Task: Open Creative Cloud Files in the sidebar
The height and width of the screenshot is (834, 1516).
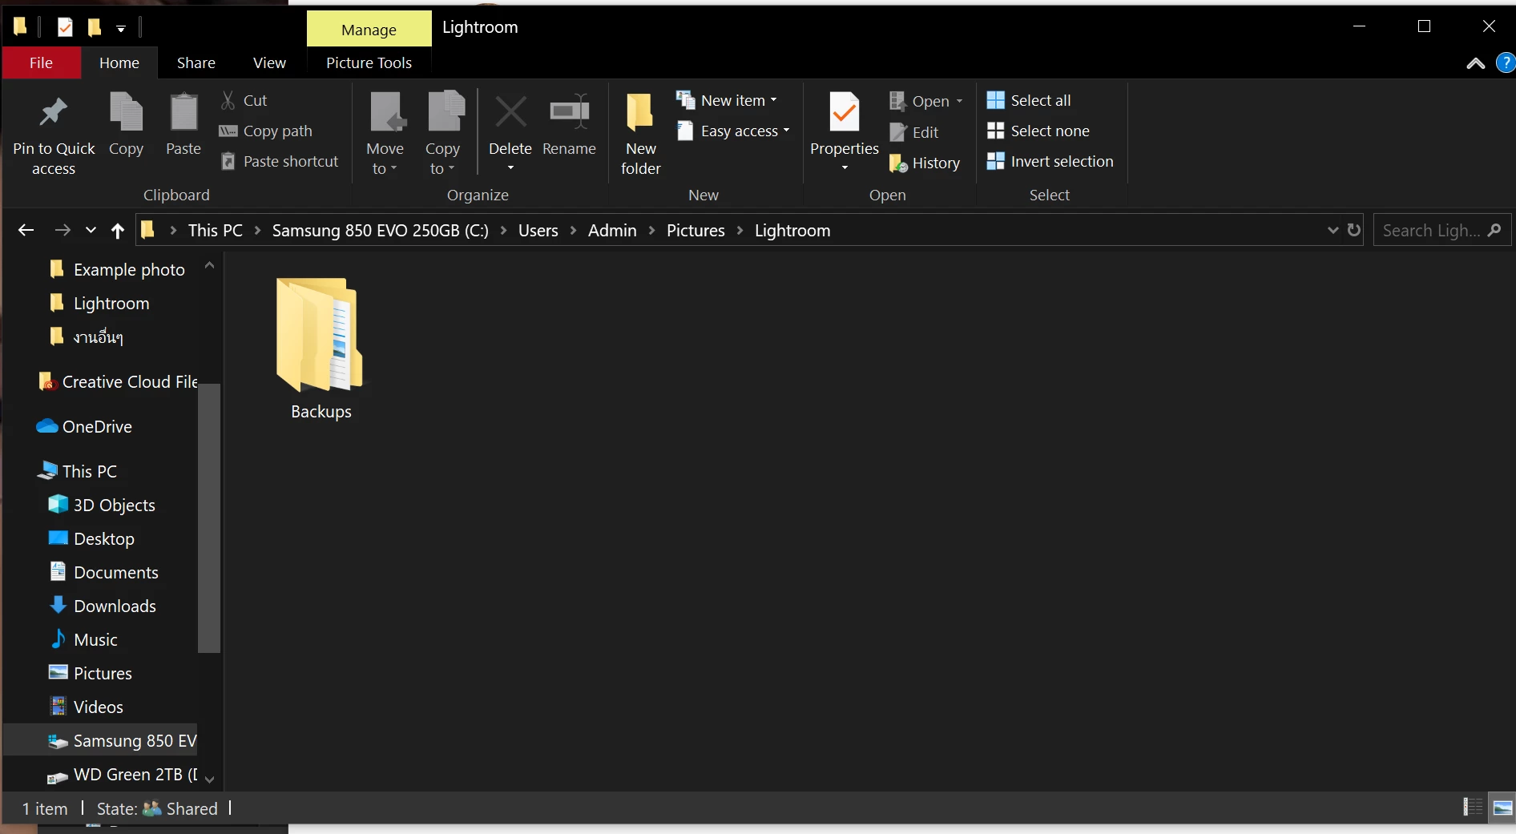Action: pos(118,381)
